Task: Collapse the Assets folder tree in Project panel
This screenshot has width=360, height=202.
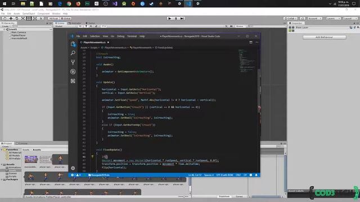Action: (2, 164)
